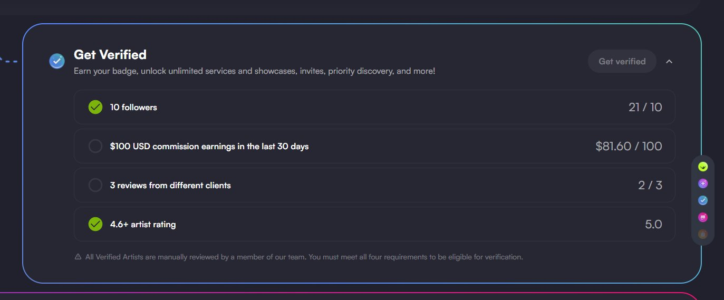Screen dimensions: 724x300
Task: Click the 3 reviews from different clients label
Action: [170, 185]
